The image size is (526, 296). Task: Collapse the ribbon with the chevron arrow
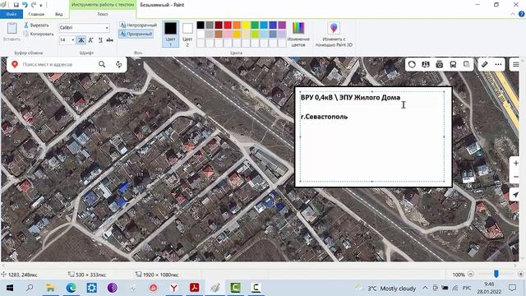(x=513, y=14)
